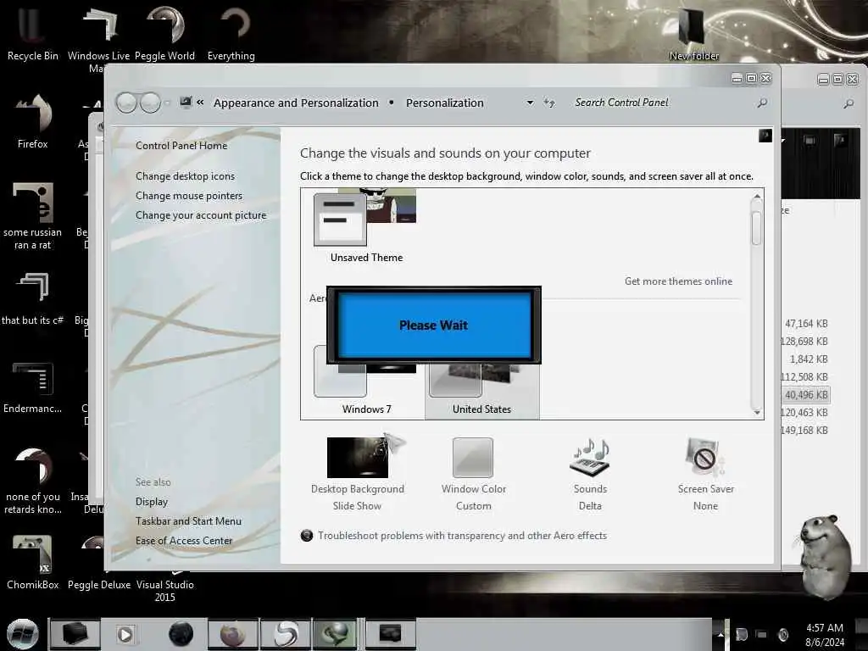Open the Peggle World desktop icon

pos(164,33)
